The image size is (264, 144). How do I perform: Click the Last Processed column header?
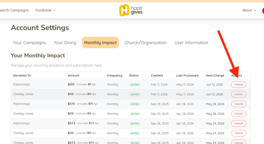click(x=187, y=76)
